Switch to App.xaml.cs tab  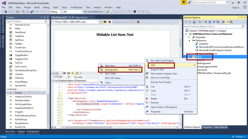click(x=81, y=18)
